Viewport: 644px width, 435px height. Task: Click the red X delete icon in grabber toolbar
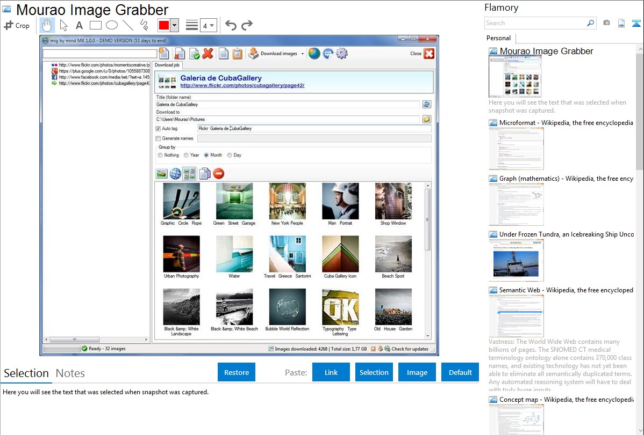208,53
